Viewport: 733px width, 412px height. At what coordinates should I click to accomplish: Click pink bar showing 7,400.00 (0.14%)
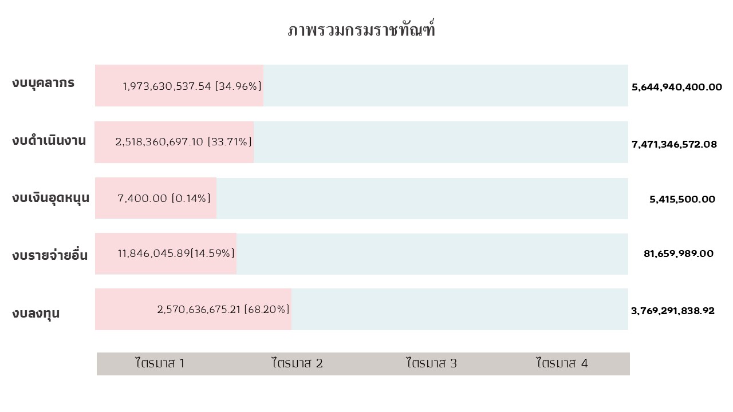pos(156,198)
